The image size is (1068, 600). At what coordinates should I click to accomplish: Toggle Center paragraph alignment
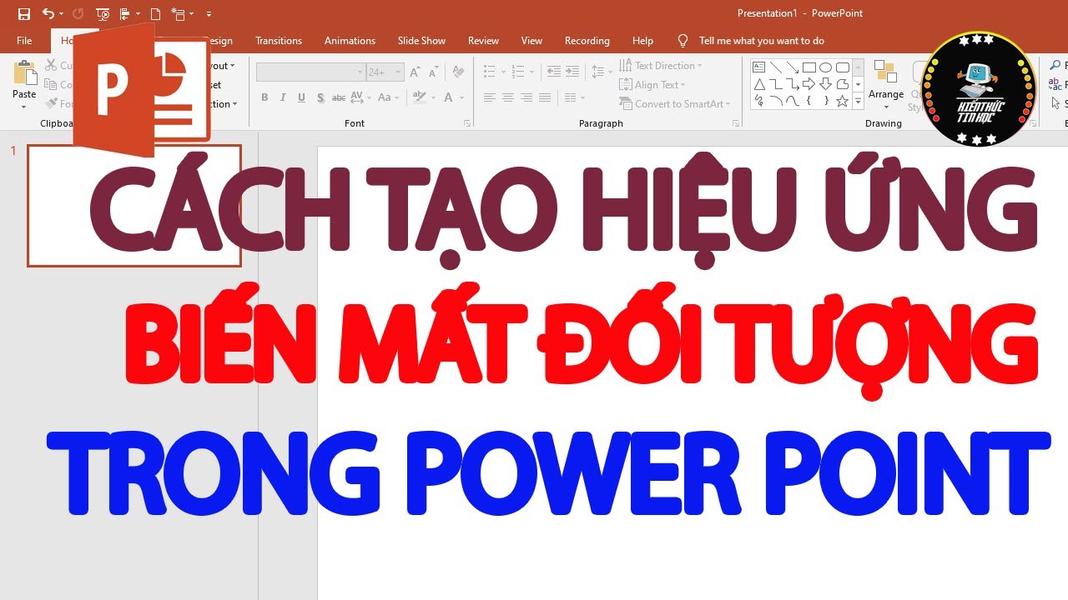pos(508,97)
